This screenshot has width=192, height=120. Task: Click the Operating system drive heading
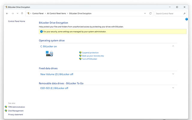(52, 41)
